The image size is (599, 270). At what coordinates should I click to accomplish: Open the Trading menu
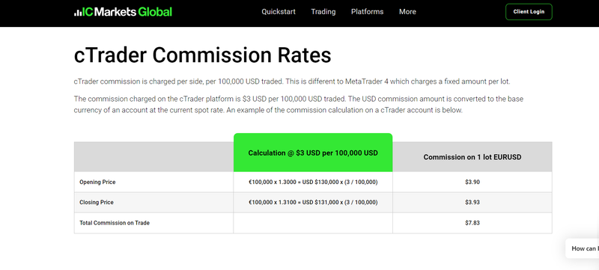point(323,12)
